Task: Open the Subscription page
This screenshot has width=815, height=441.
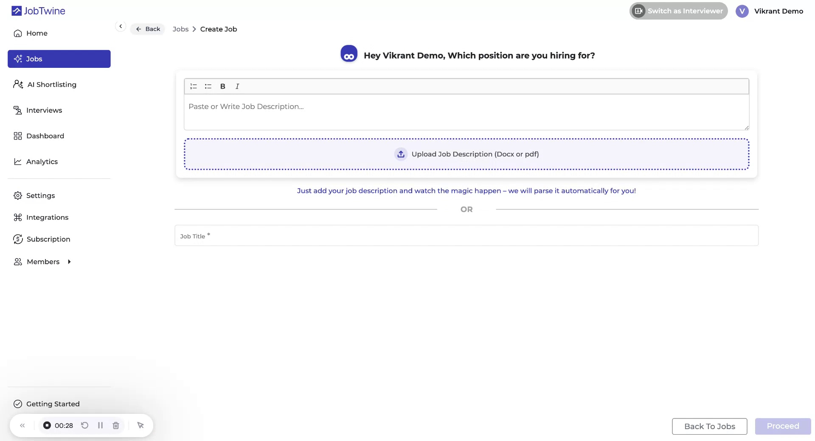Action: [x=48, y=239]
